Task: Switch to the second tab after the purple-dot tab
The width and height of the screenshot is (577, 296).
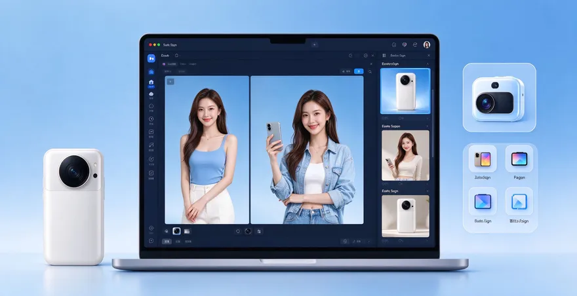Action: [183, 64]
